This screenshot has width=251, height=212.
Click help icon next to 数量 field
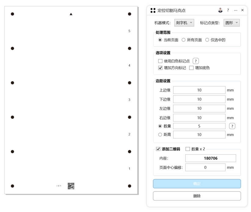[232, 126]
